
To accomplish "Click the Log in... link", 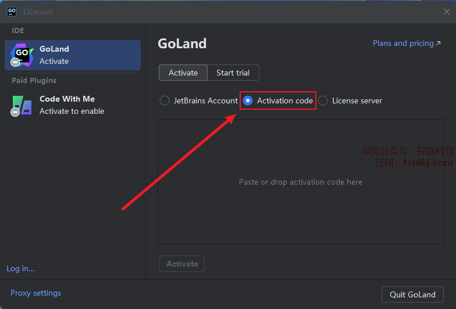I will click(x=20, y=268).
